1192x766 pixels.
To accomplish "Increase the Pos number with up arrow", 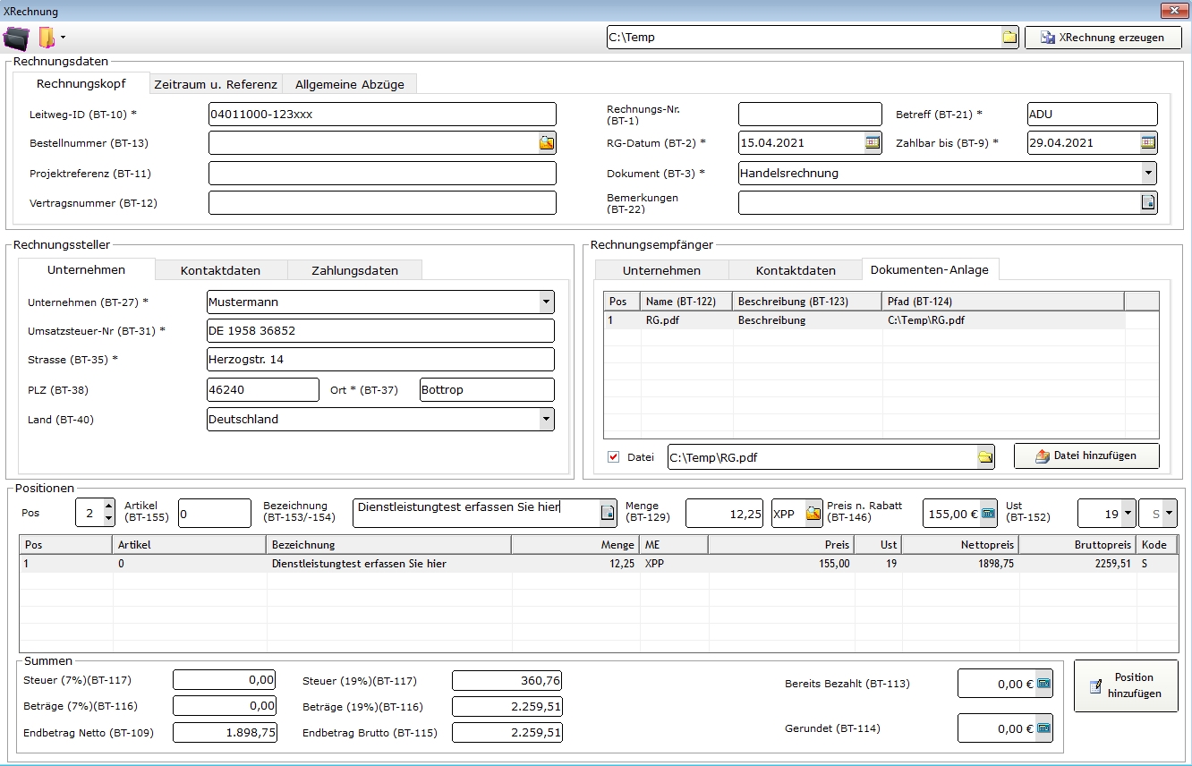I will pyautogui.click(x=109, y=507).
